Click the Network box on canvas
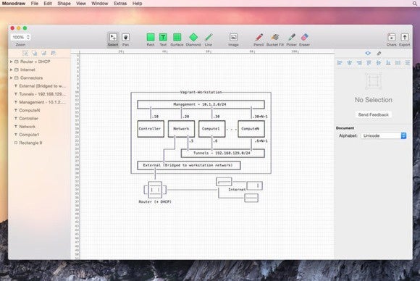 coord(181,129)
